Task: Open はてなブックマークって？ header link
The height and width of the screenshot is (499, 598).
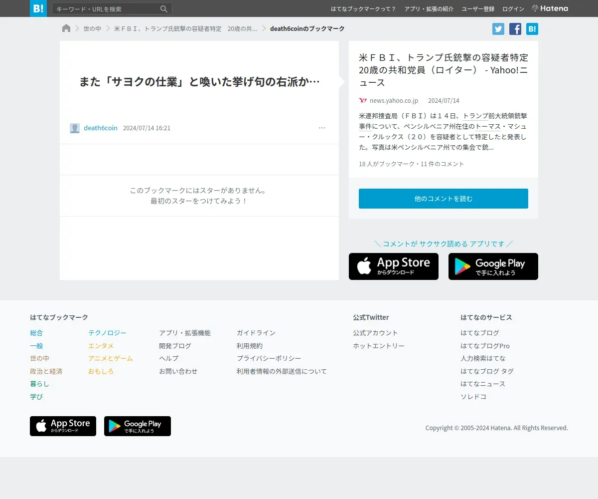Action: tap(363, 9)
